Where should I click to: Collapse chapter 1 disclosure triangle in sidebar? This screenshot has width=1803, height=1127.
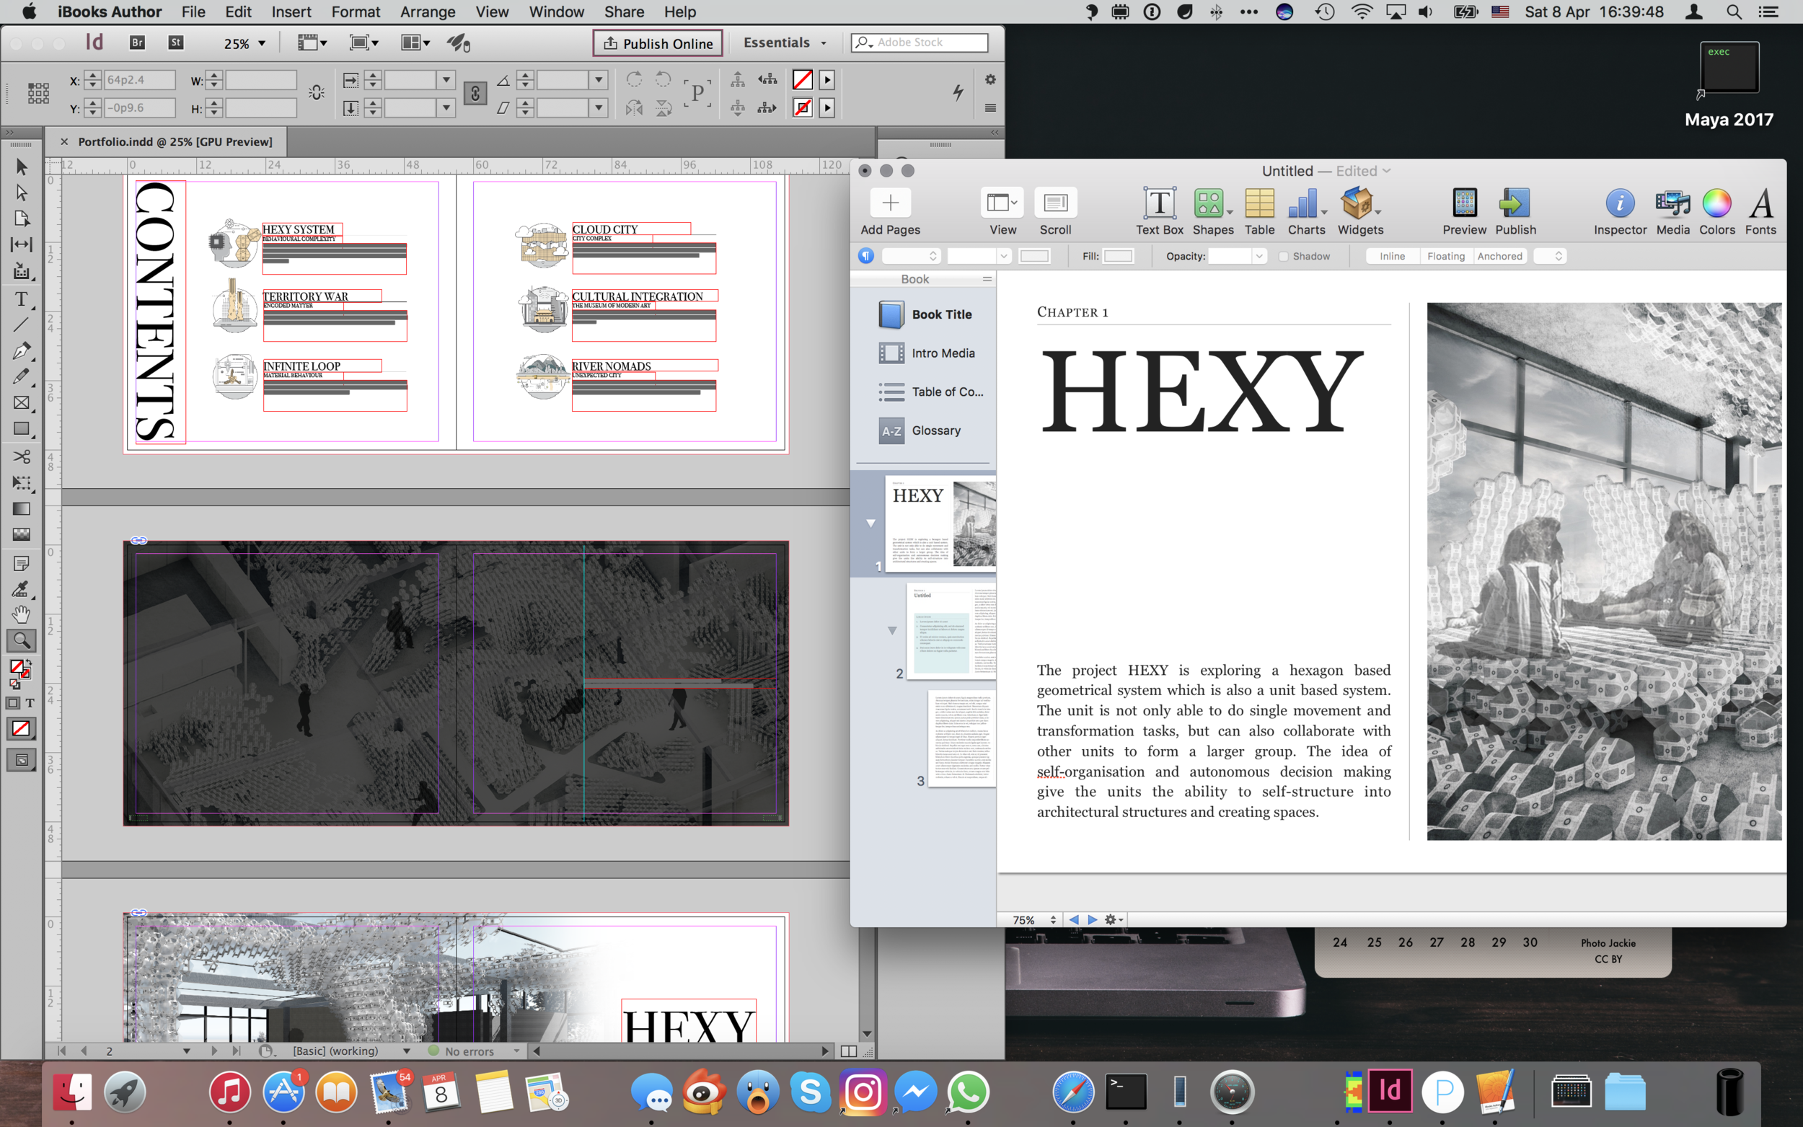pyautogui.click(x=870, y=523)
